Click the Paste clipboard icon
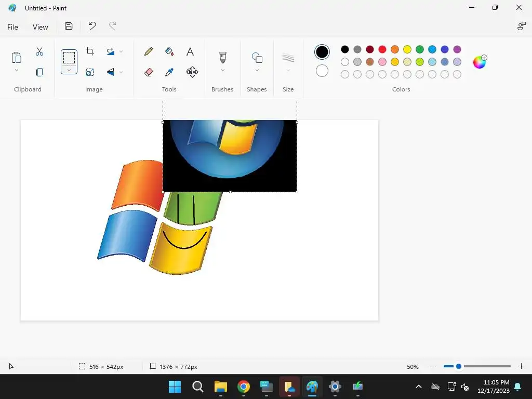 pyautogui.click(x=16, y=58)
